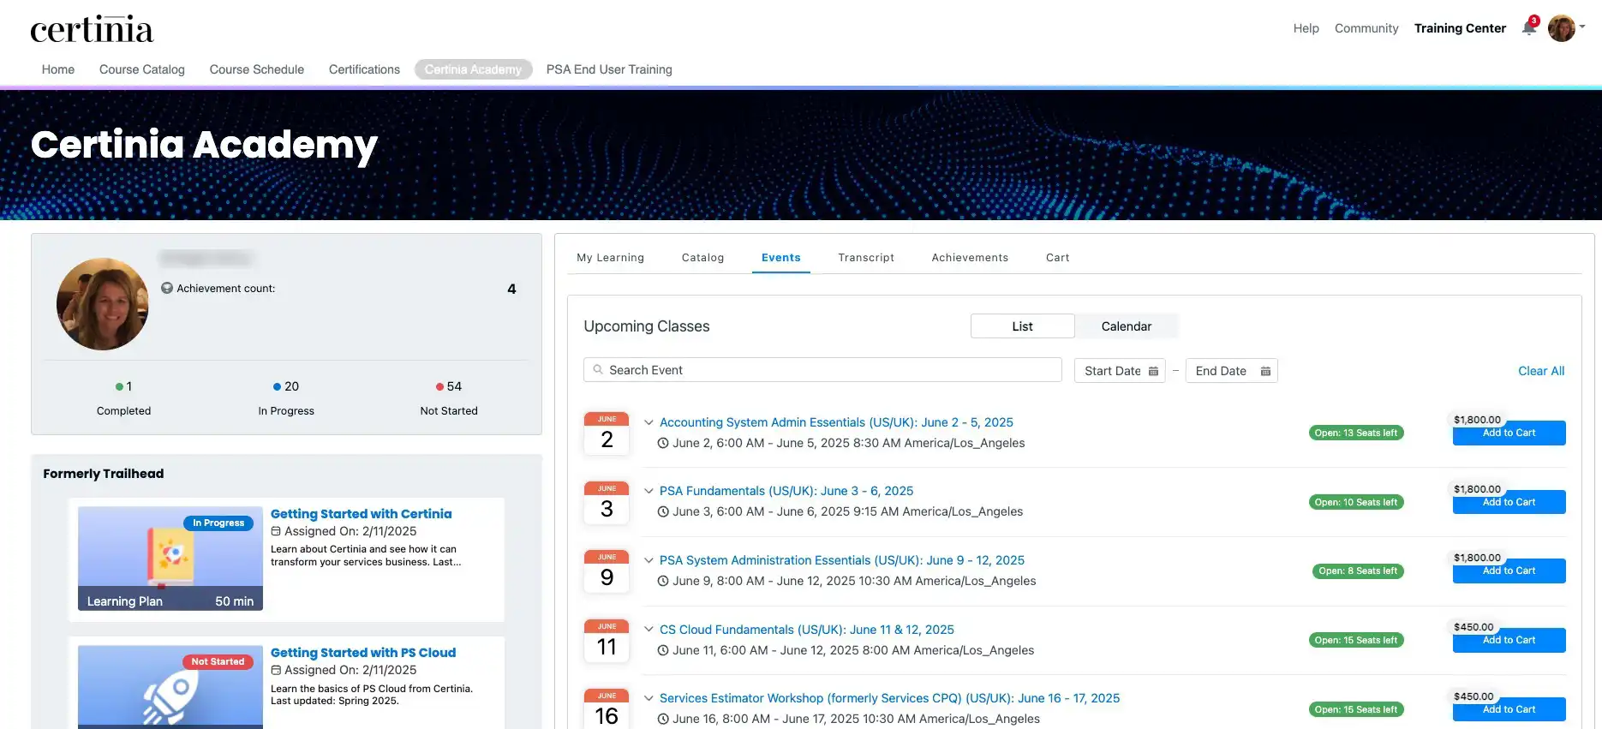Open Getting Started with Certinia title link

[x=361, y=514]
